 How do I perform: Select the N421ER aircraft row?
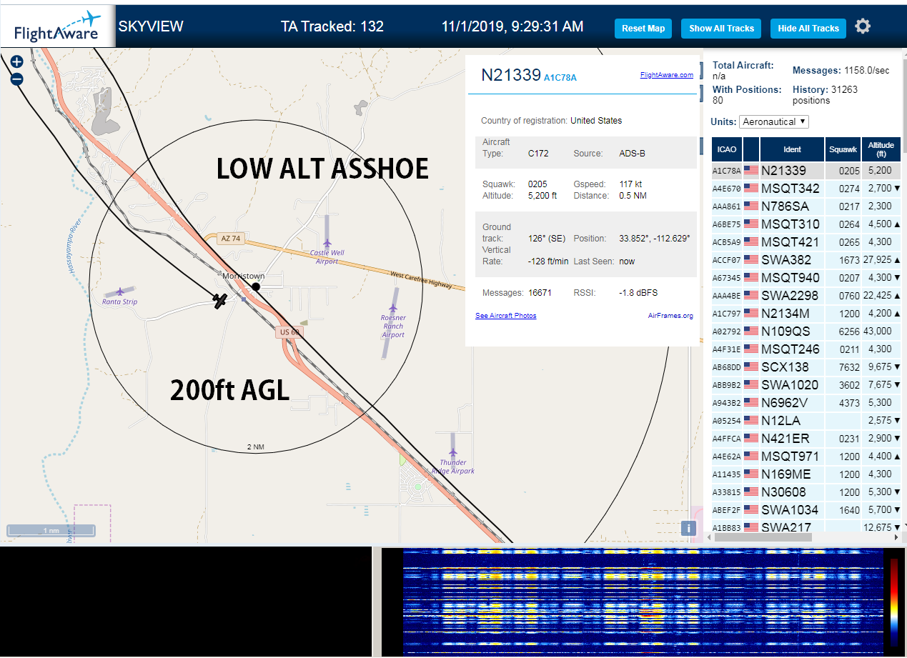(x=806, y=439)
